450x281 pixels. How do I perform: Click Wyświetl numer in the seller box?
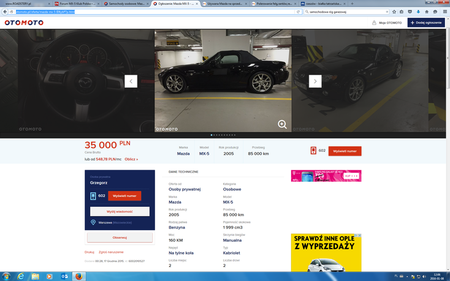click(x=124, y=196)
